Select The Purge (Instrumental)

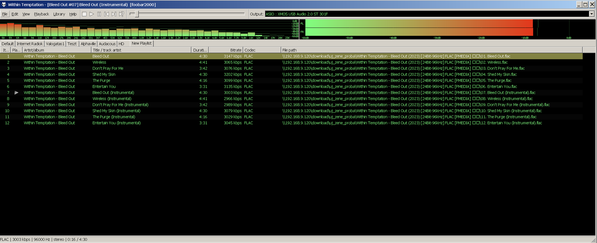point(114,117)
